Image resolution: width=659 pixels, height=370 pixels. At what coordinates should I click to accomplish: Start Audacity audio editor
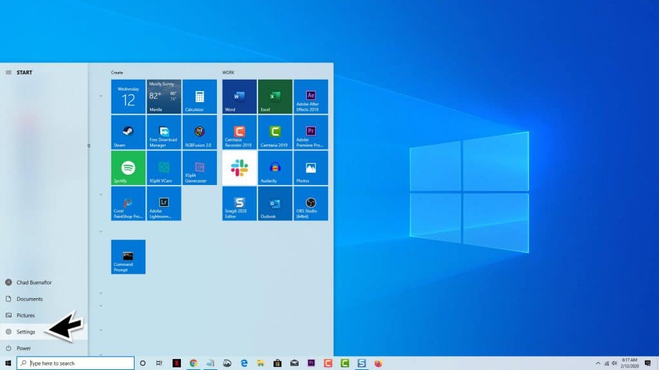coord(275,168)
